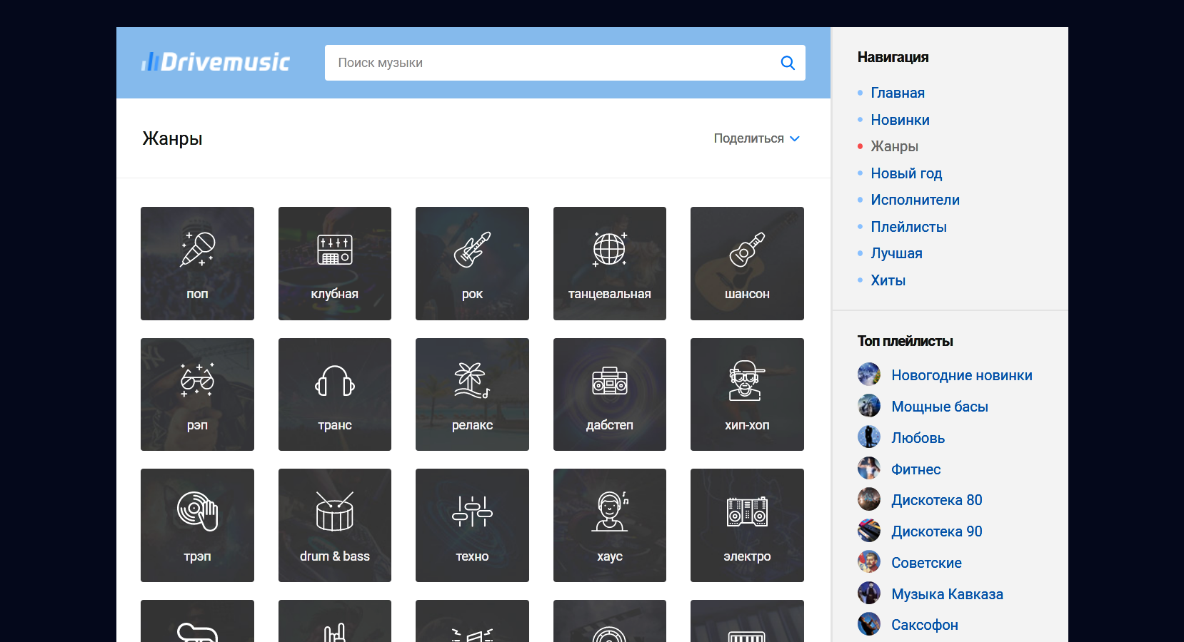Open the Советские playlist link
This screenshot has width=1184, height=642.
click(926, 563)
